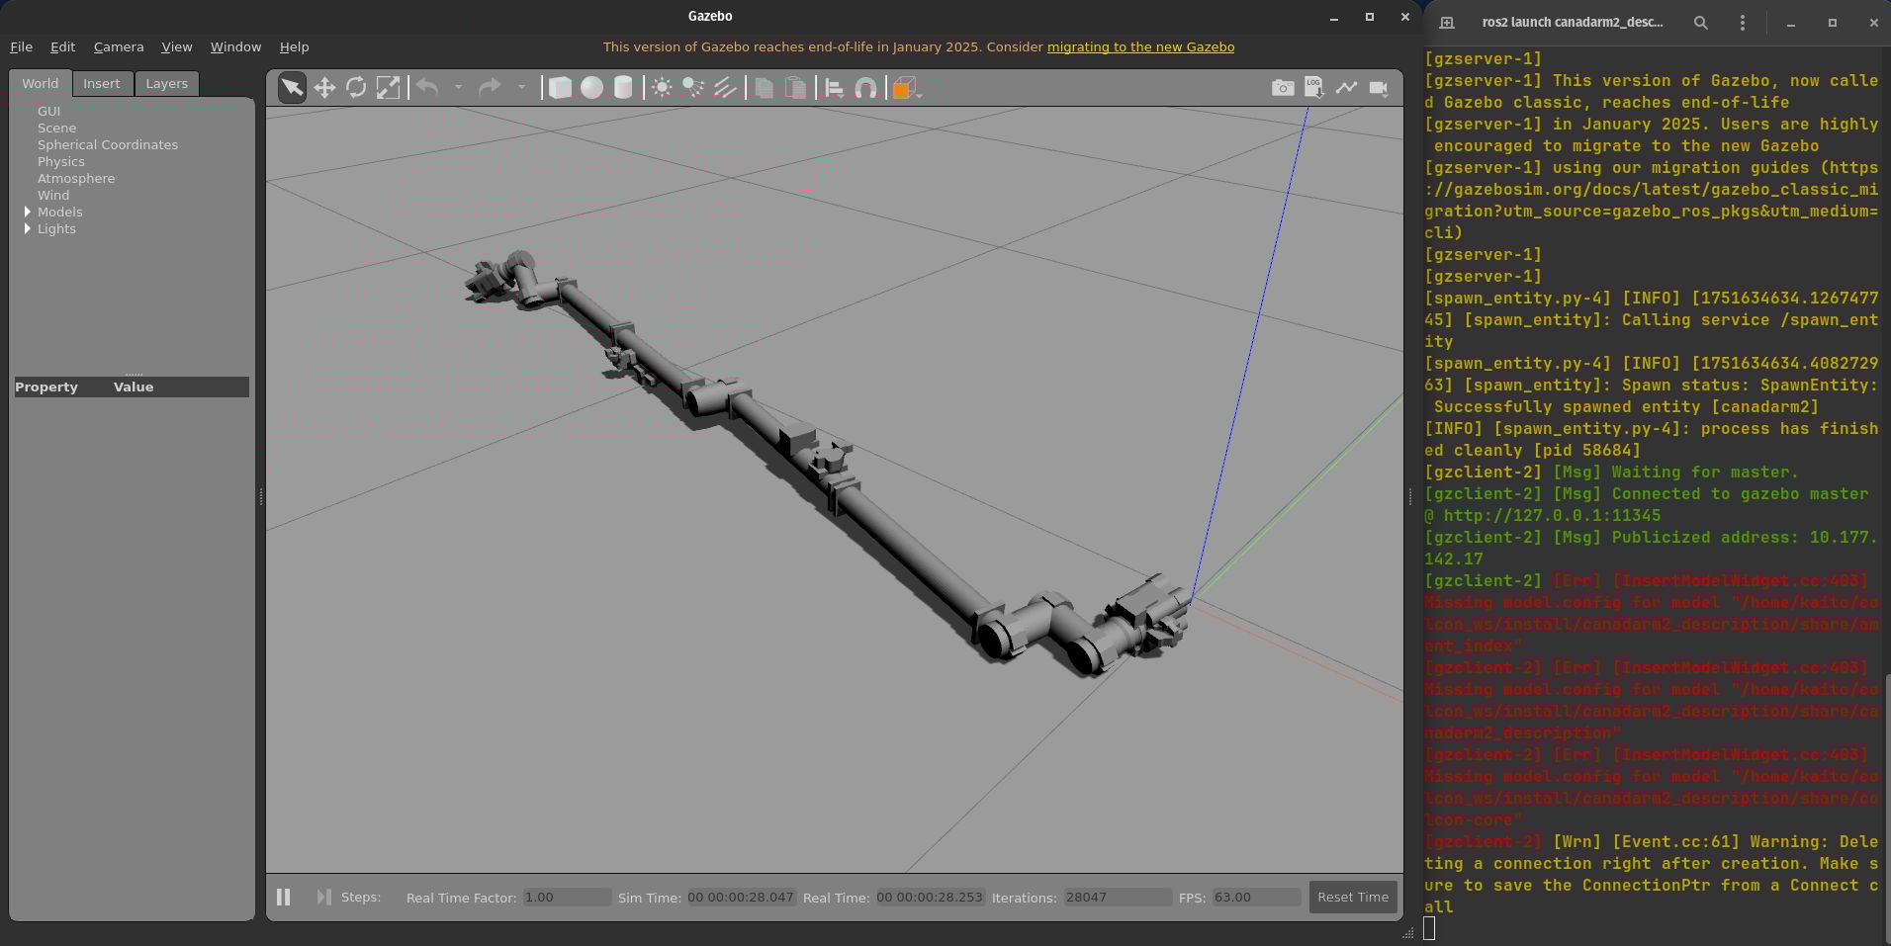Click the Reset Time button
Viewport: 1891px width, 946px height.
point(1352,897)
